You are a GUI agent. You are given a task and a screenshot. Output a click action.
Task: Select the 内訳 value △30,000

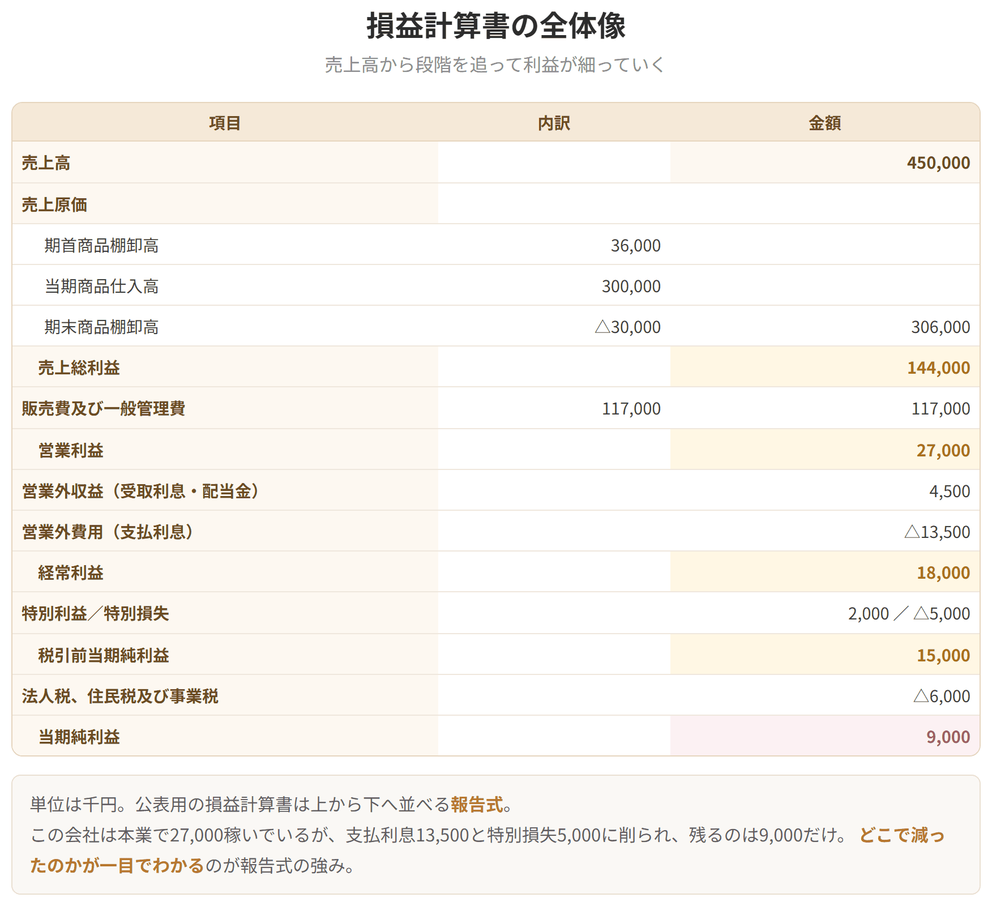[x=627, y=327]
